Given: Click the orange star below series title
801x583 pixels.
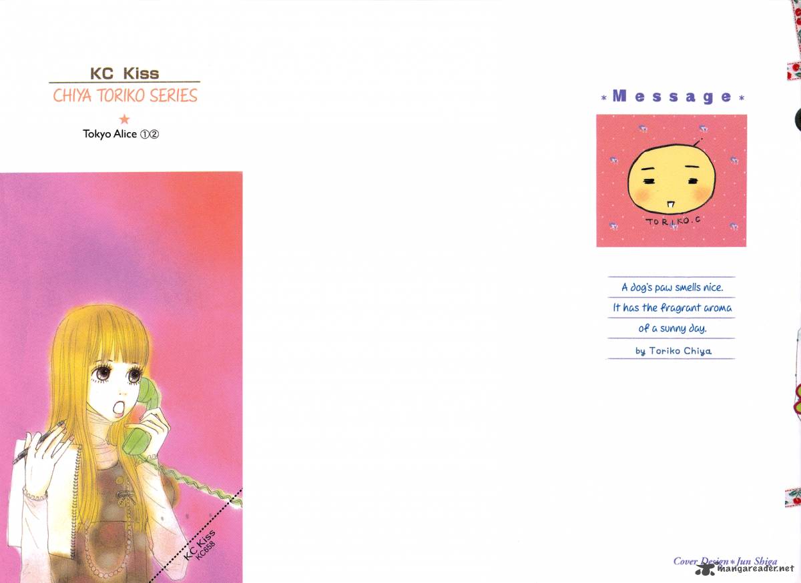Looking at the screenshot, I should (123, 119).
